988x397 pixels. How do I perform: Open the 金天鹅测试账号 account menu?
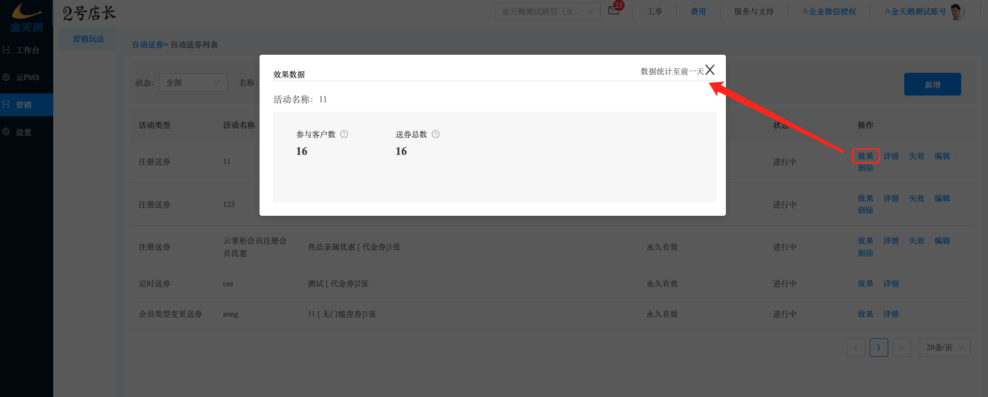[x=916, y=11]
